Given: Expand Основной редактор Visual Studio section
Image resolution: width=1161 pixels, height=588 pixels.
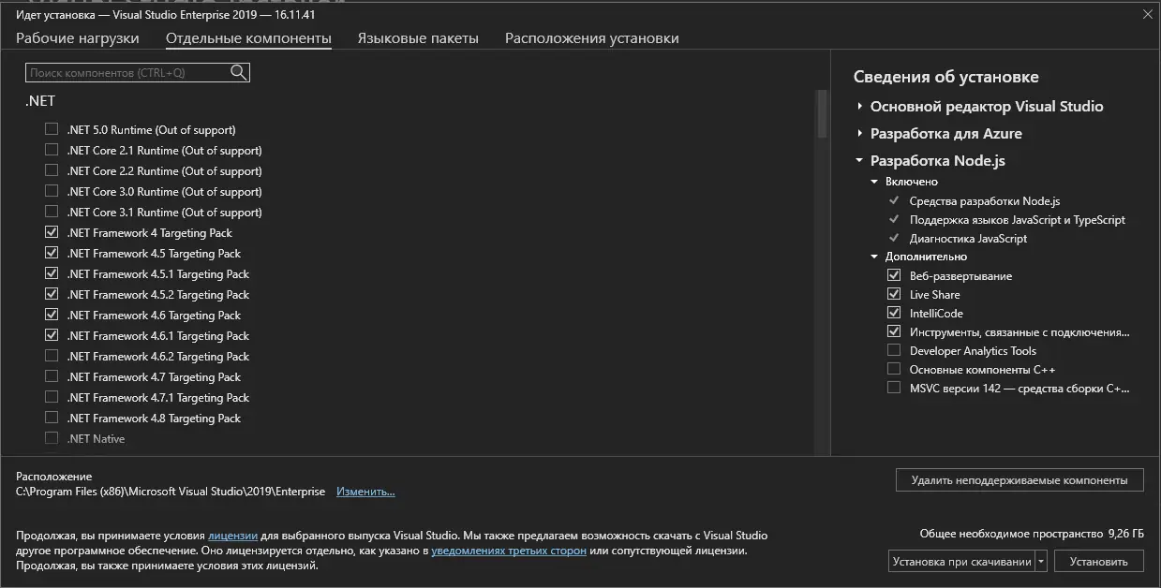Looking at the screenshot, I should click(x=859, y=107).
